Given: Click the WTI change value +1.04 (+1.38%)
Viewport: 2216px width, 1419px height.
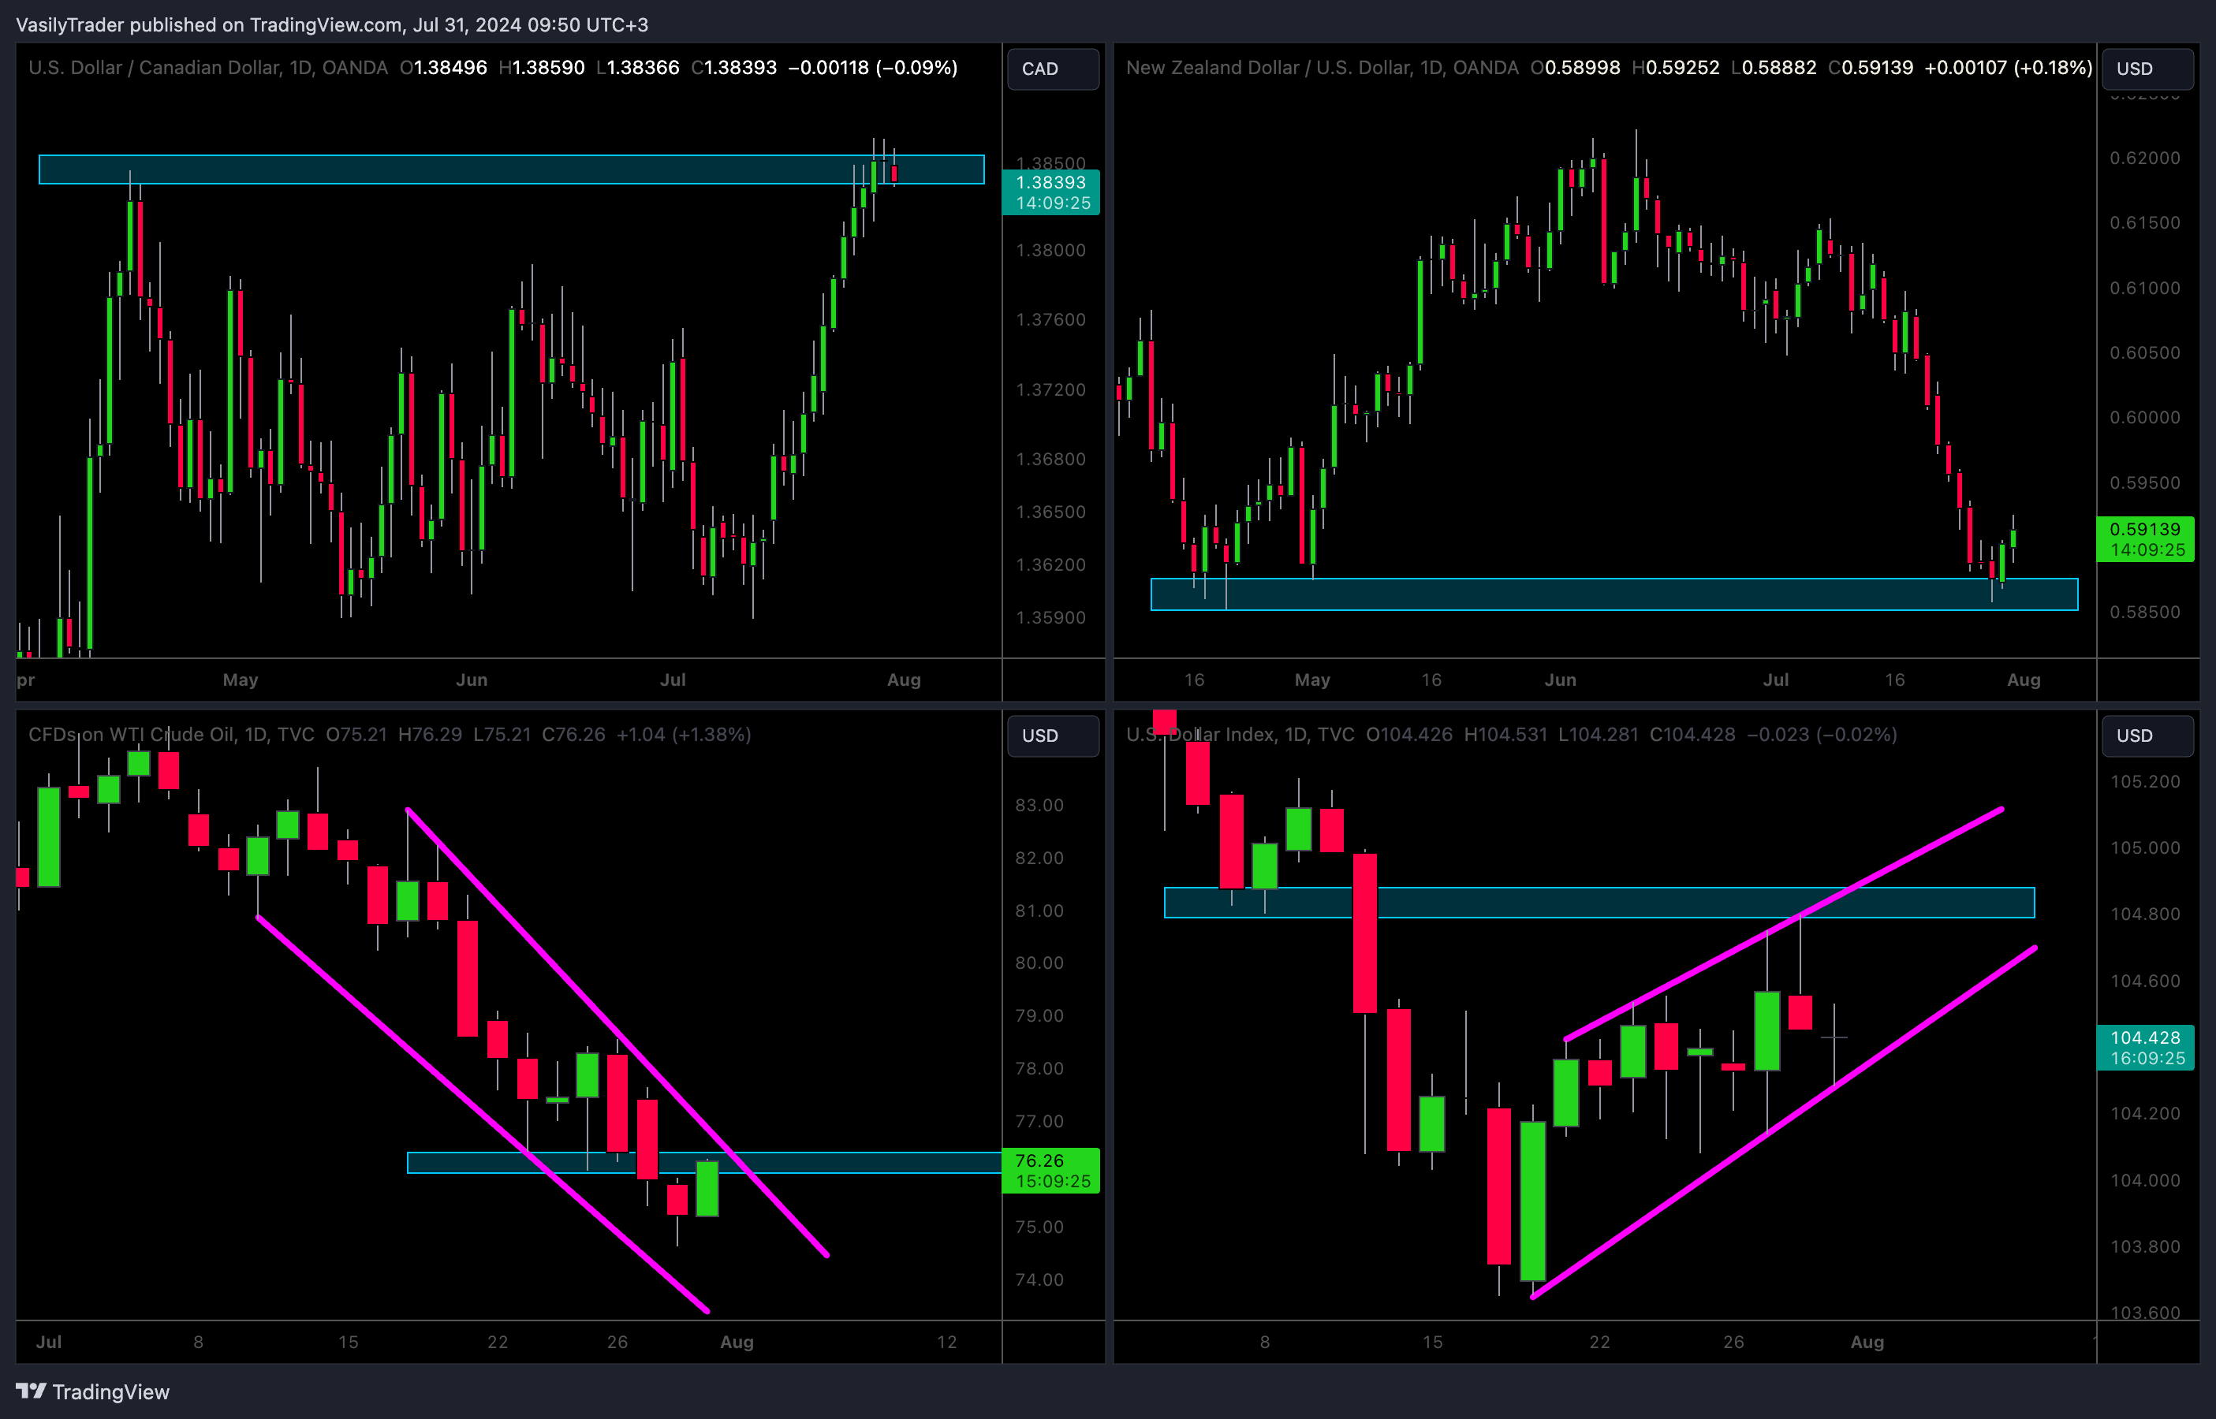Looking at the screenshot, I should pyautogui.click(x=684, y=735).
